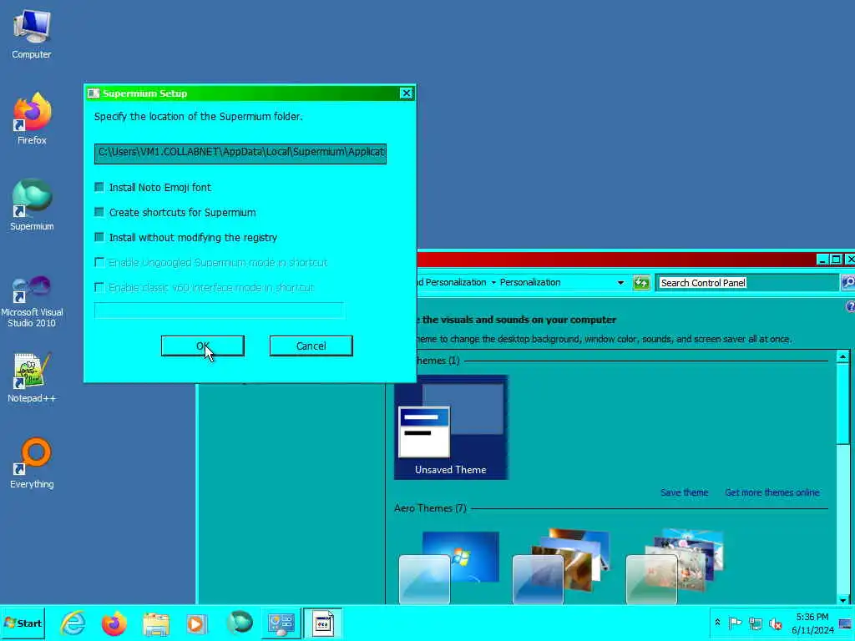This screenshot has height=641, width=855.
Task: Select the Unsaved Theme thumbnail
Action: pos(451,427)
